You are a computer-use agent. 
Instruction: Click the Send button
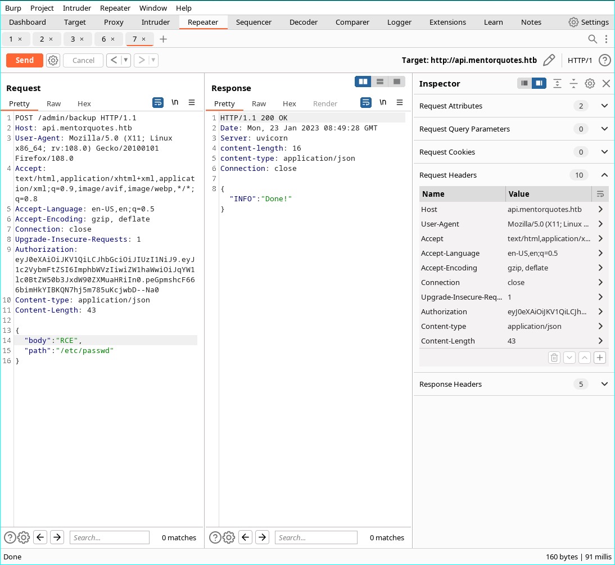click(x=25, y=60)
